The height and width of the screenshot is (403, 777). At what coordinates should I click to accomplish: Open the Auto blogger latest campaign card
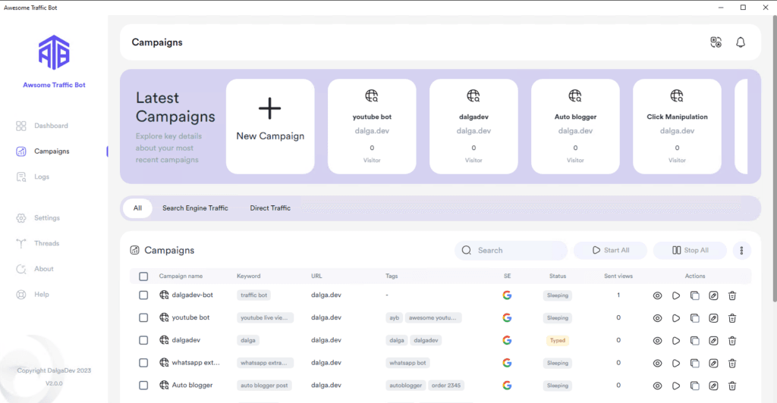point(575,127)
